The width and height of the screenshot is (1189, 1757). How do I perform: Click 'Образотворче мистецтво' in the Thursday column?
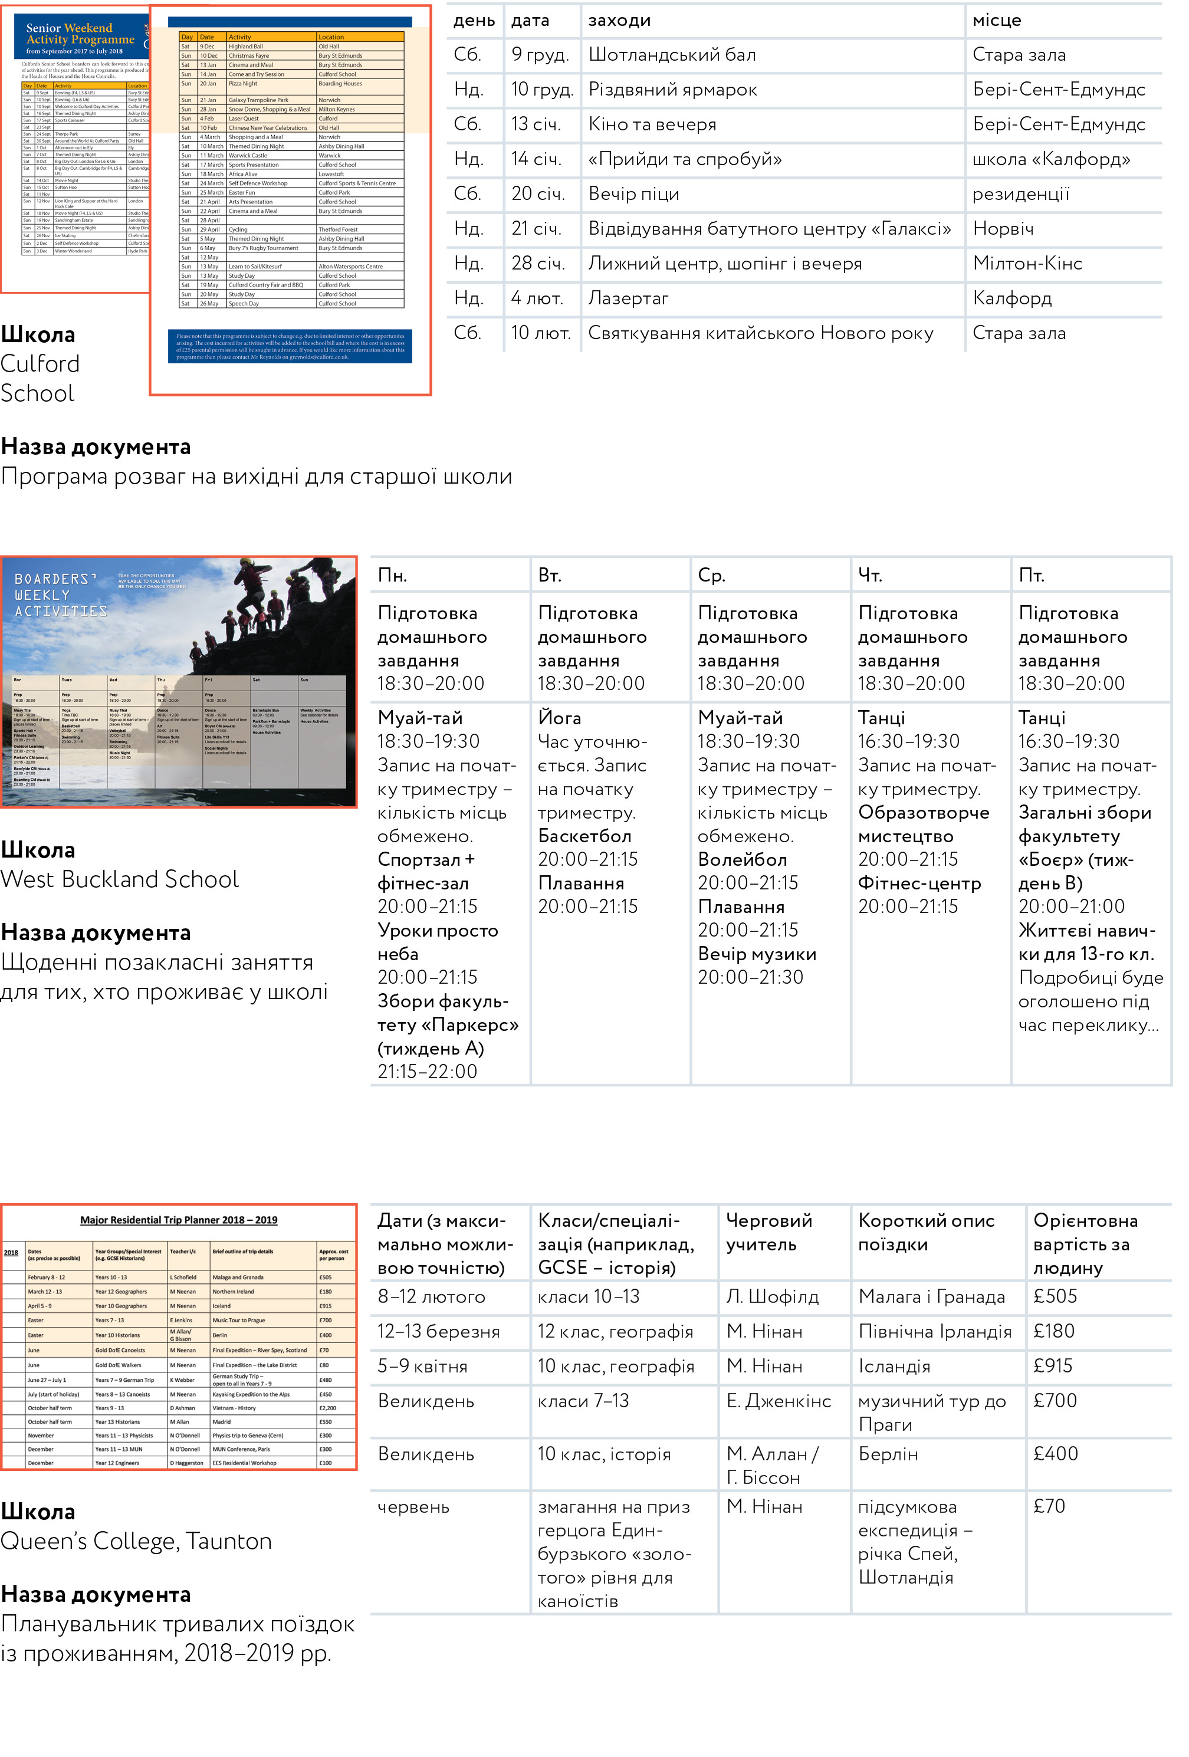[923, 825]
